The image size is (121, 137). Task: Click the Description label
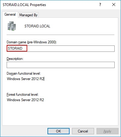click(15, 59)
